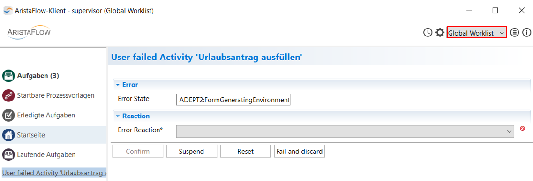Expand the Error Reaction combo box
Viewport: 533px width, 181px height.
pos(345,131)
